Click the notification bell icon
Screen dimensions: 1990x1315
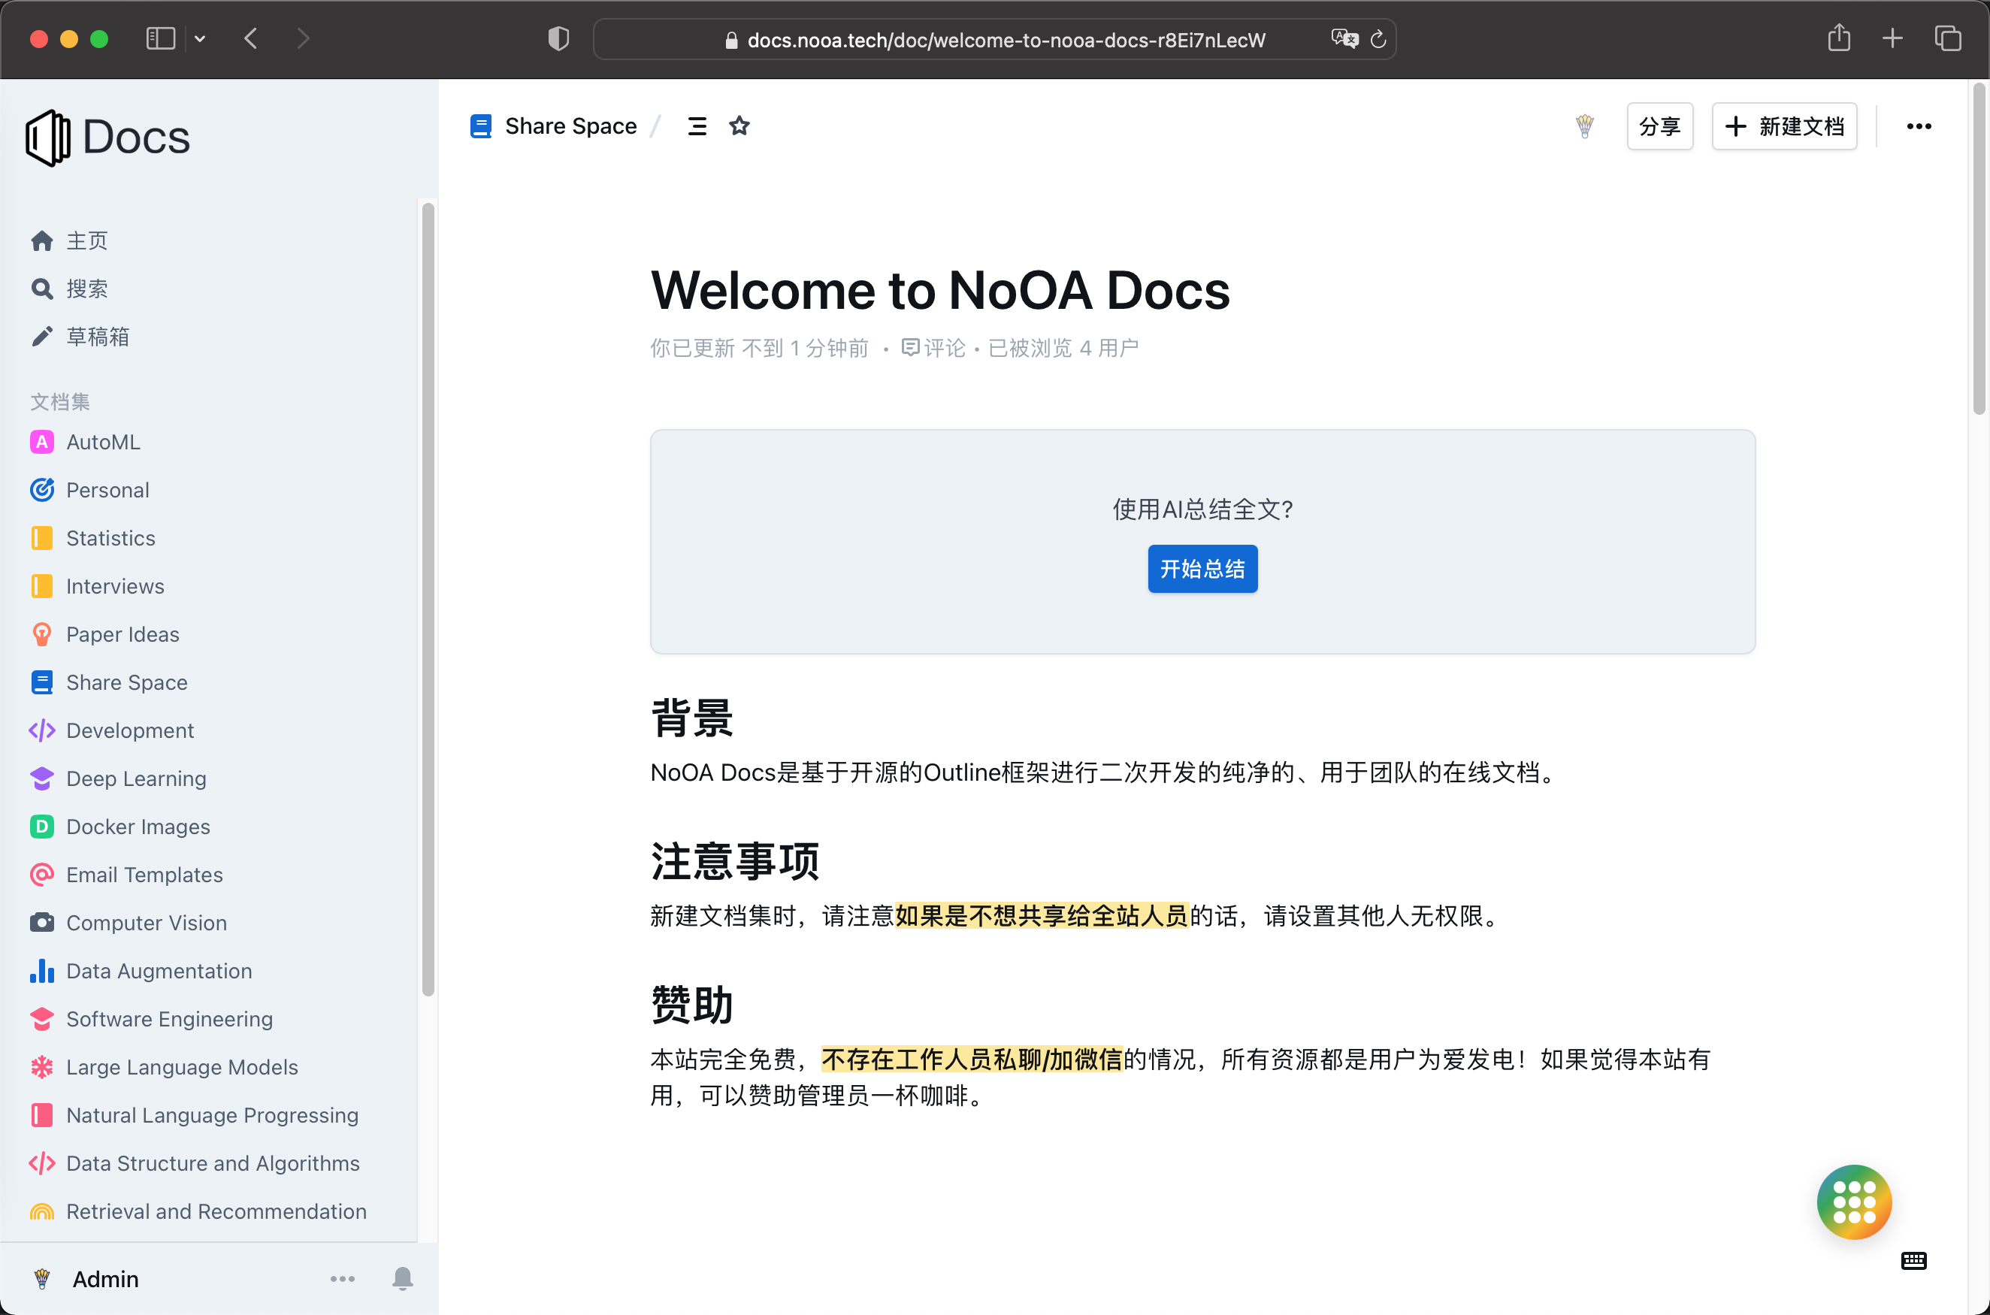403,1278
